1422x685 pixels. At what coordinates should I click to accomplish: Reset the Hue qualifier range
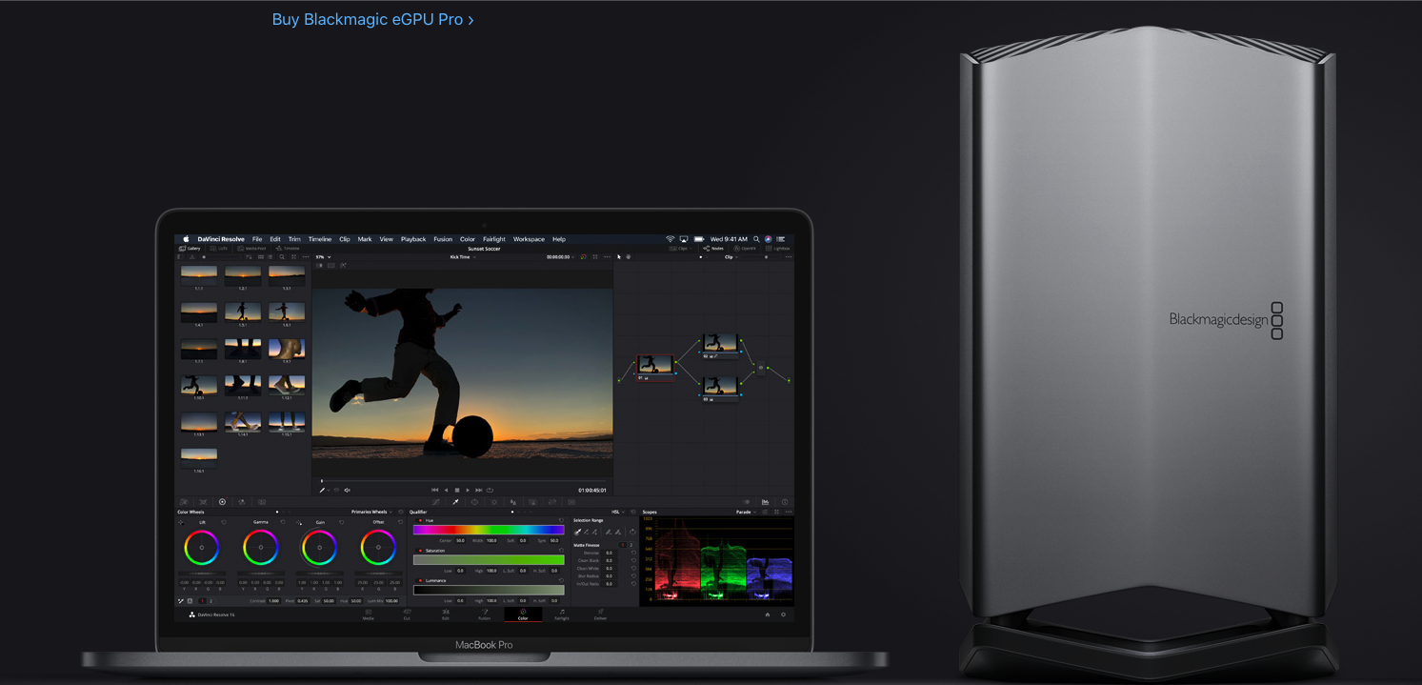pyautogui.click(x=561, y=520)
